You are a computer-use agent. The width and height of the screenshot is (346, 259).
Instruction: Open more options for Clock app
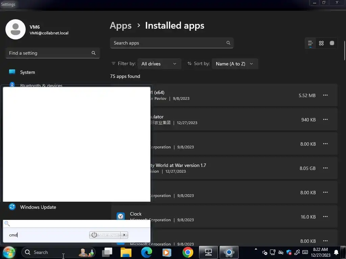point(325,217)
